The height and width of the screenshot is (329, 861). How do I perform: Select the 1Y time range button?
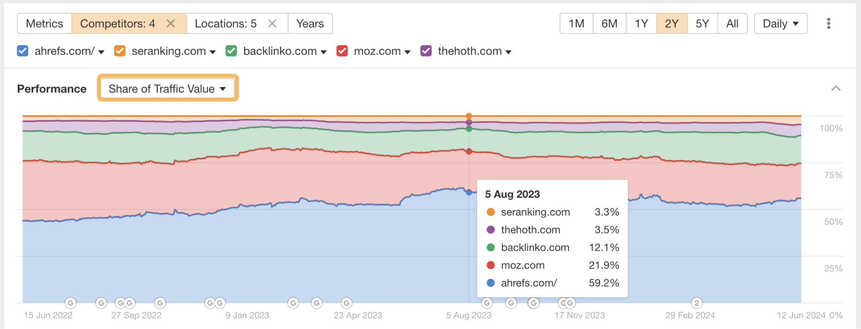coord(641,24)
